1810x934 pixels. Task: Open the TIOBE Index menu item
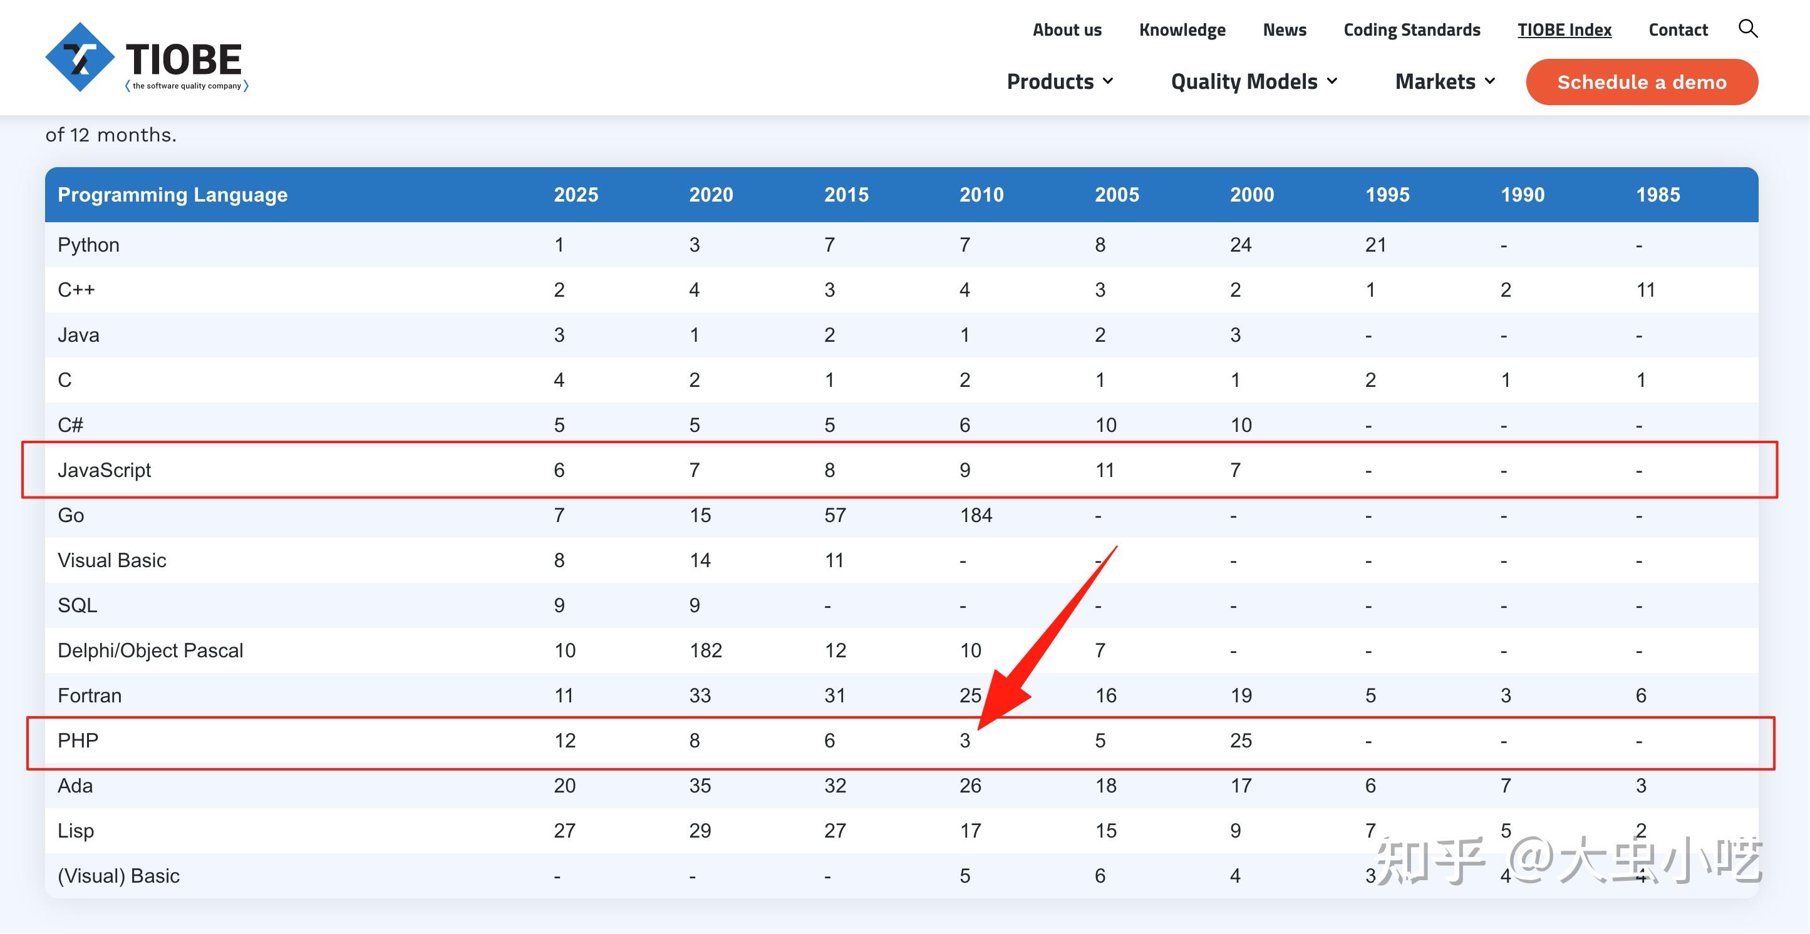tap(1564, 29)
